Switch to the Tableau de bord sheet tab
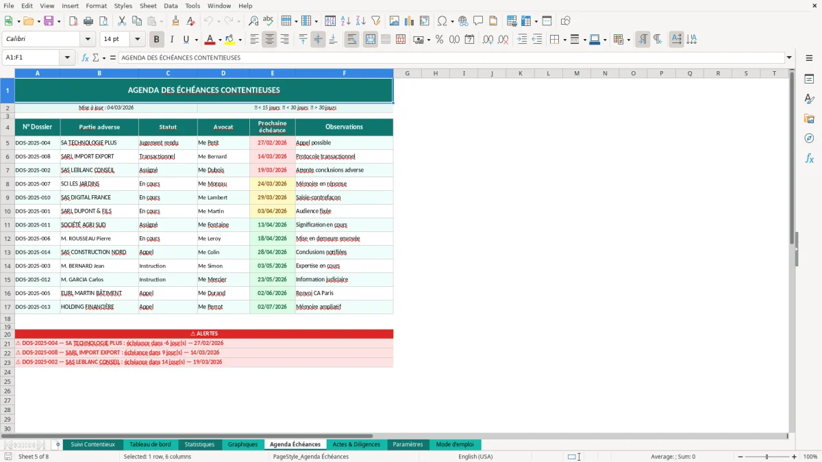The image size is (822, 462). tap(150, 444)
